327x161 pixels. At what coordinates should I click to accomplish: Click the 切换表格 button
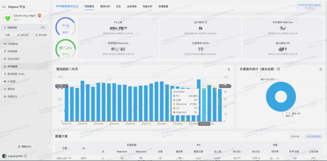coord(295,137)
